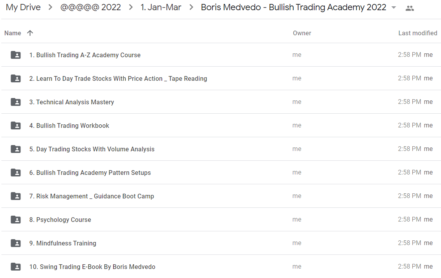Click the shared people icon in breadcrumb

click(410, 8)
